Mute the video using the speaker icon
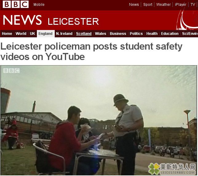The width and height of the screenshot is (198, 176). tap(23, 165)
